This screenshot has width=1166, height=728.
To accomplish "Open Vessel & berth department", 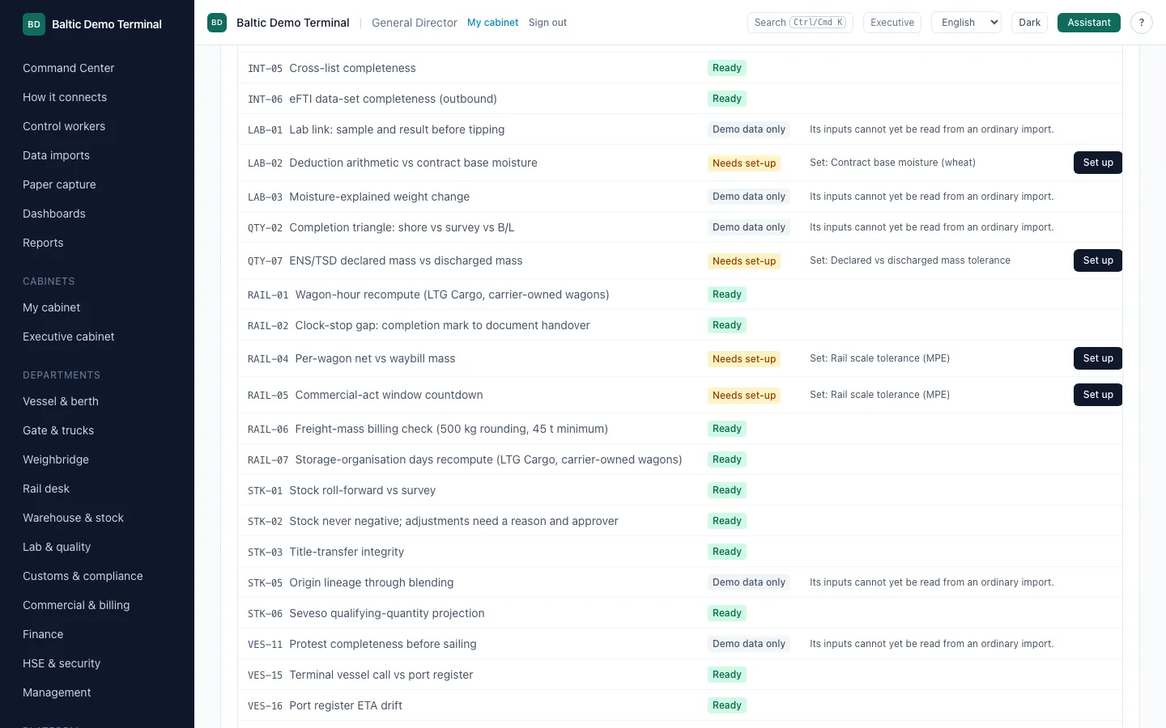I will tap(61, 401).
